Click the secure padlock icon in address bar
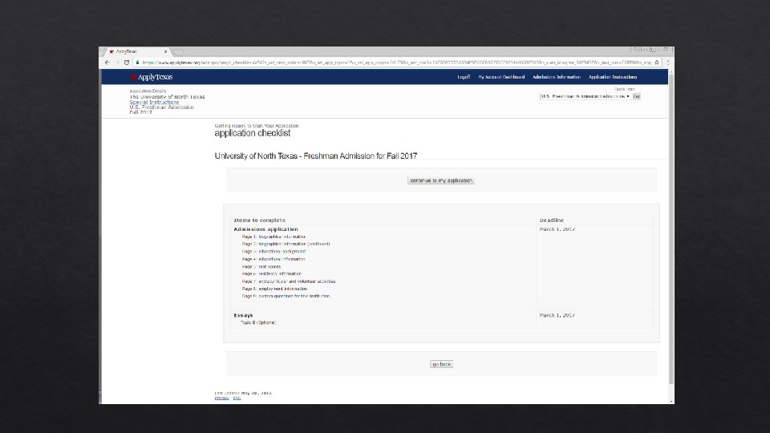Viewport: 770px width, 433px height. pyautogui.click(x=137, y=63)
